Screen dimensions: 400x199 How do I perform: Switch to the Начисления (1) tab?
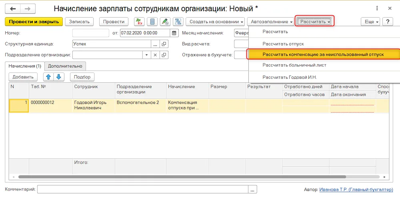tap(25, 66)
